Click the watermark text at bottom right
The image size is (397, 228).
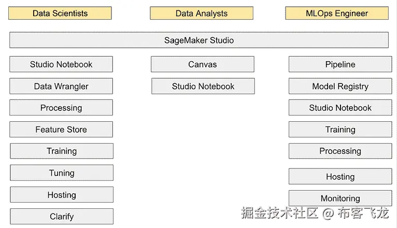point(314,213)
